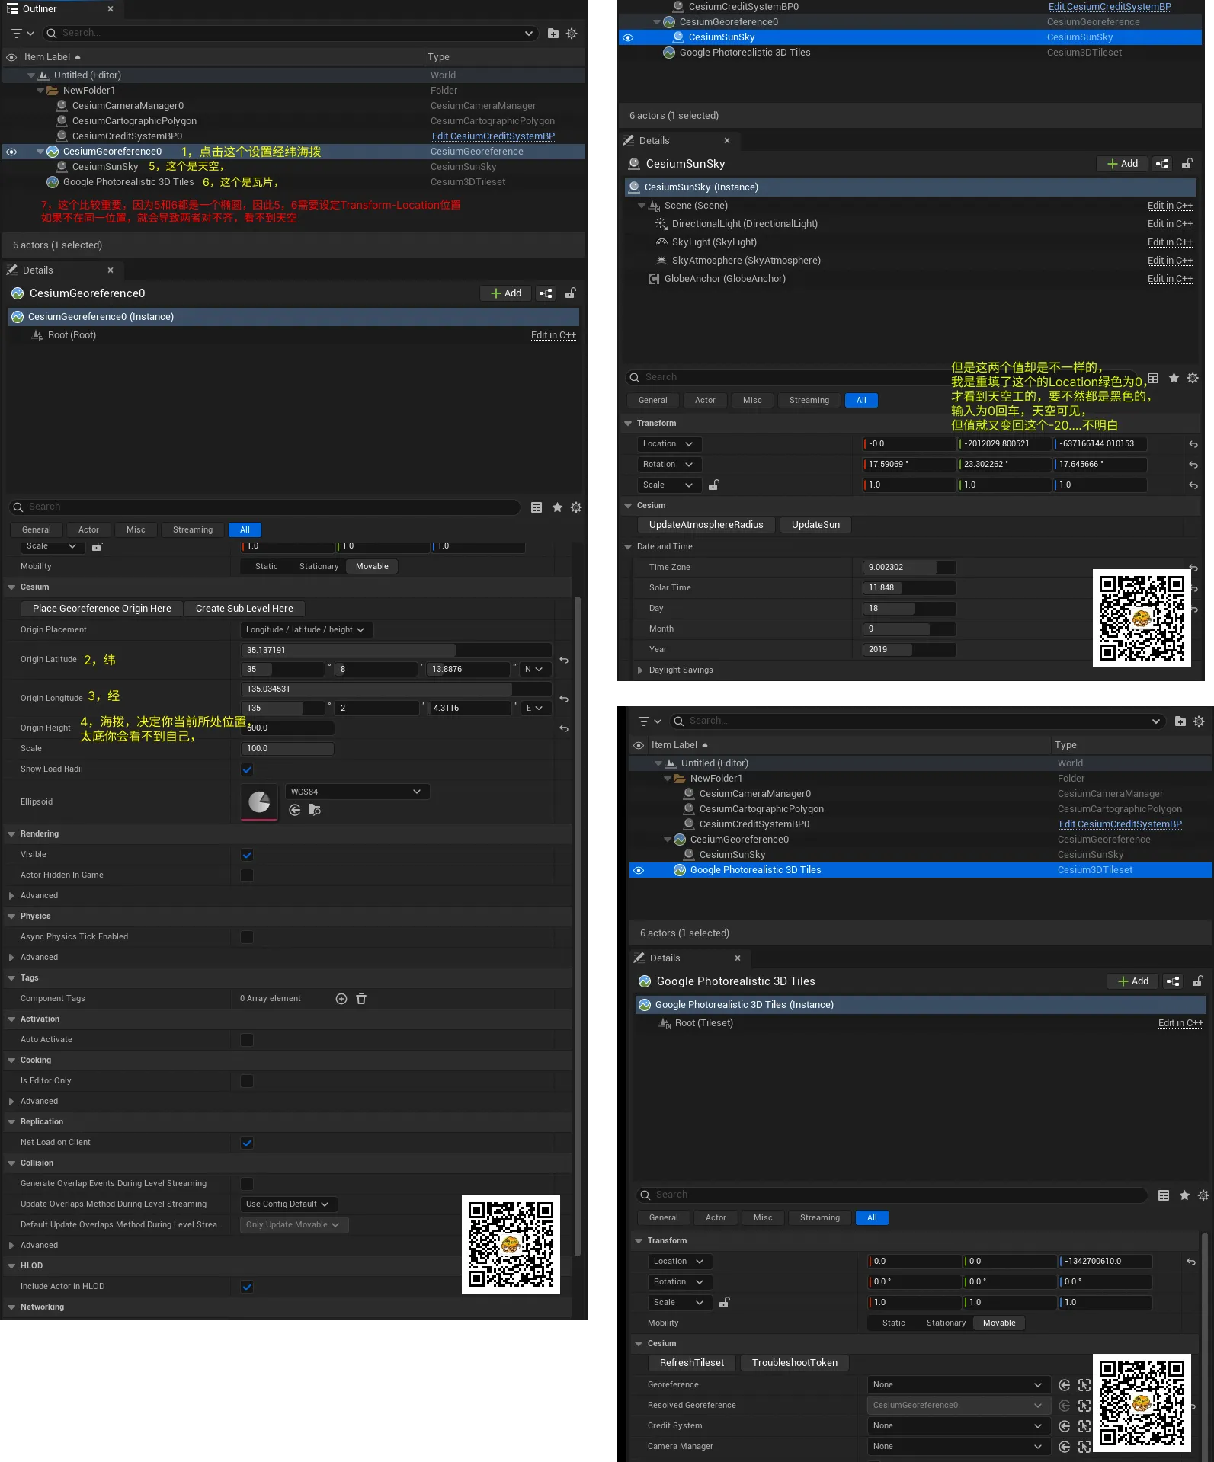This screenshot has height=1462, width=1214.
Task: Click the Outliner filter icon
Action: click(17, 34)
